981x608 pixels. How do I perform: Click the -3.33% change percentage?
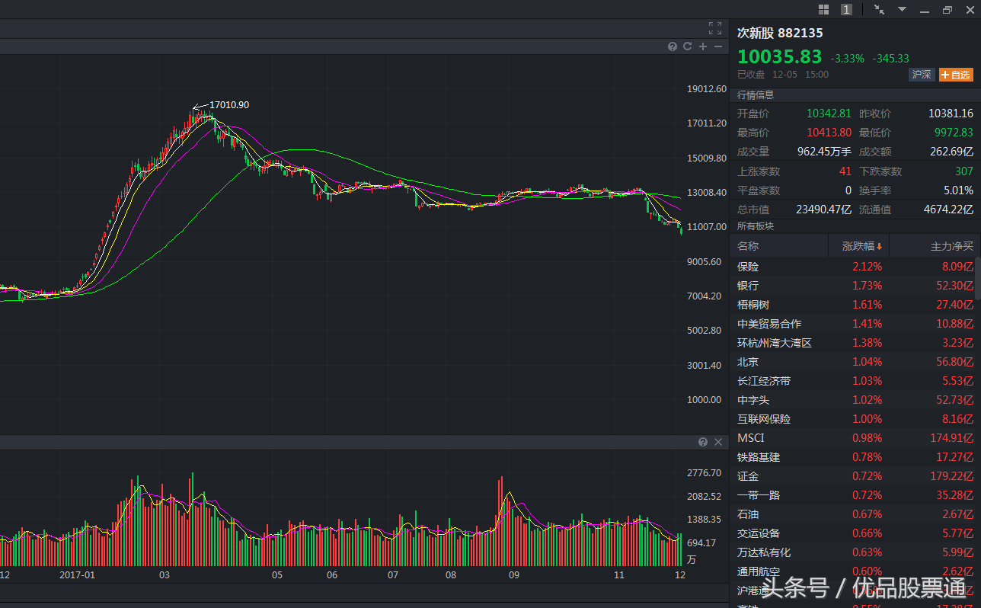point(847,59)
